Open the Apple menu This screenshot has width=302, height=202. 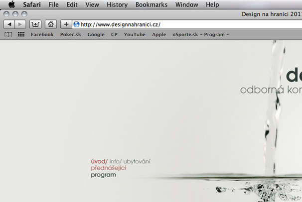[x=11, y=4]
